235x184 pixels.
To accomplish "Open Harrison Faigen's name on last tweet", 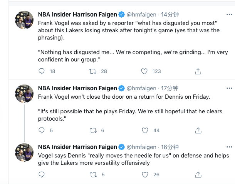I will coord(77,147).
